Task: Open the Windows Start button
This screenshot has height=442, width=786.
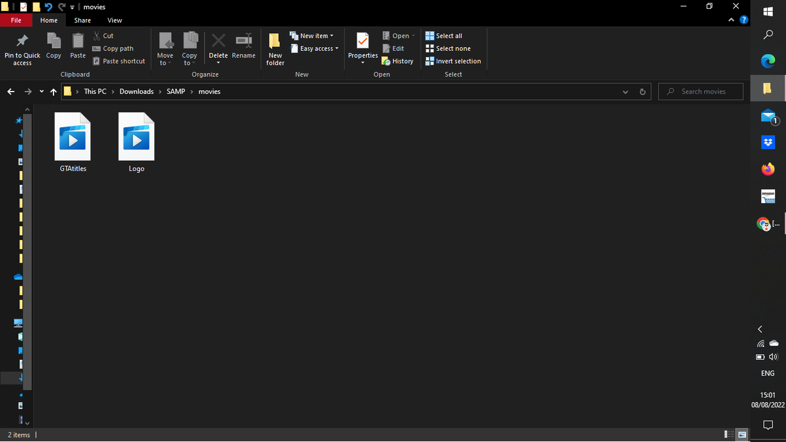Action: click(768, 11)
